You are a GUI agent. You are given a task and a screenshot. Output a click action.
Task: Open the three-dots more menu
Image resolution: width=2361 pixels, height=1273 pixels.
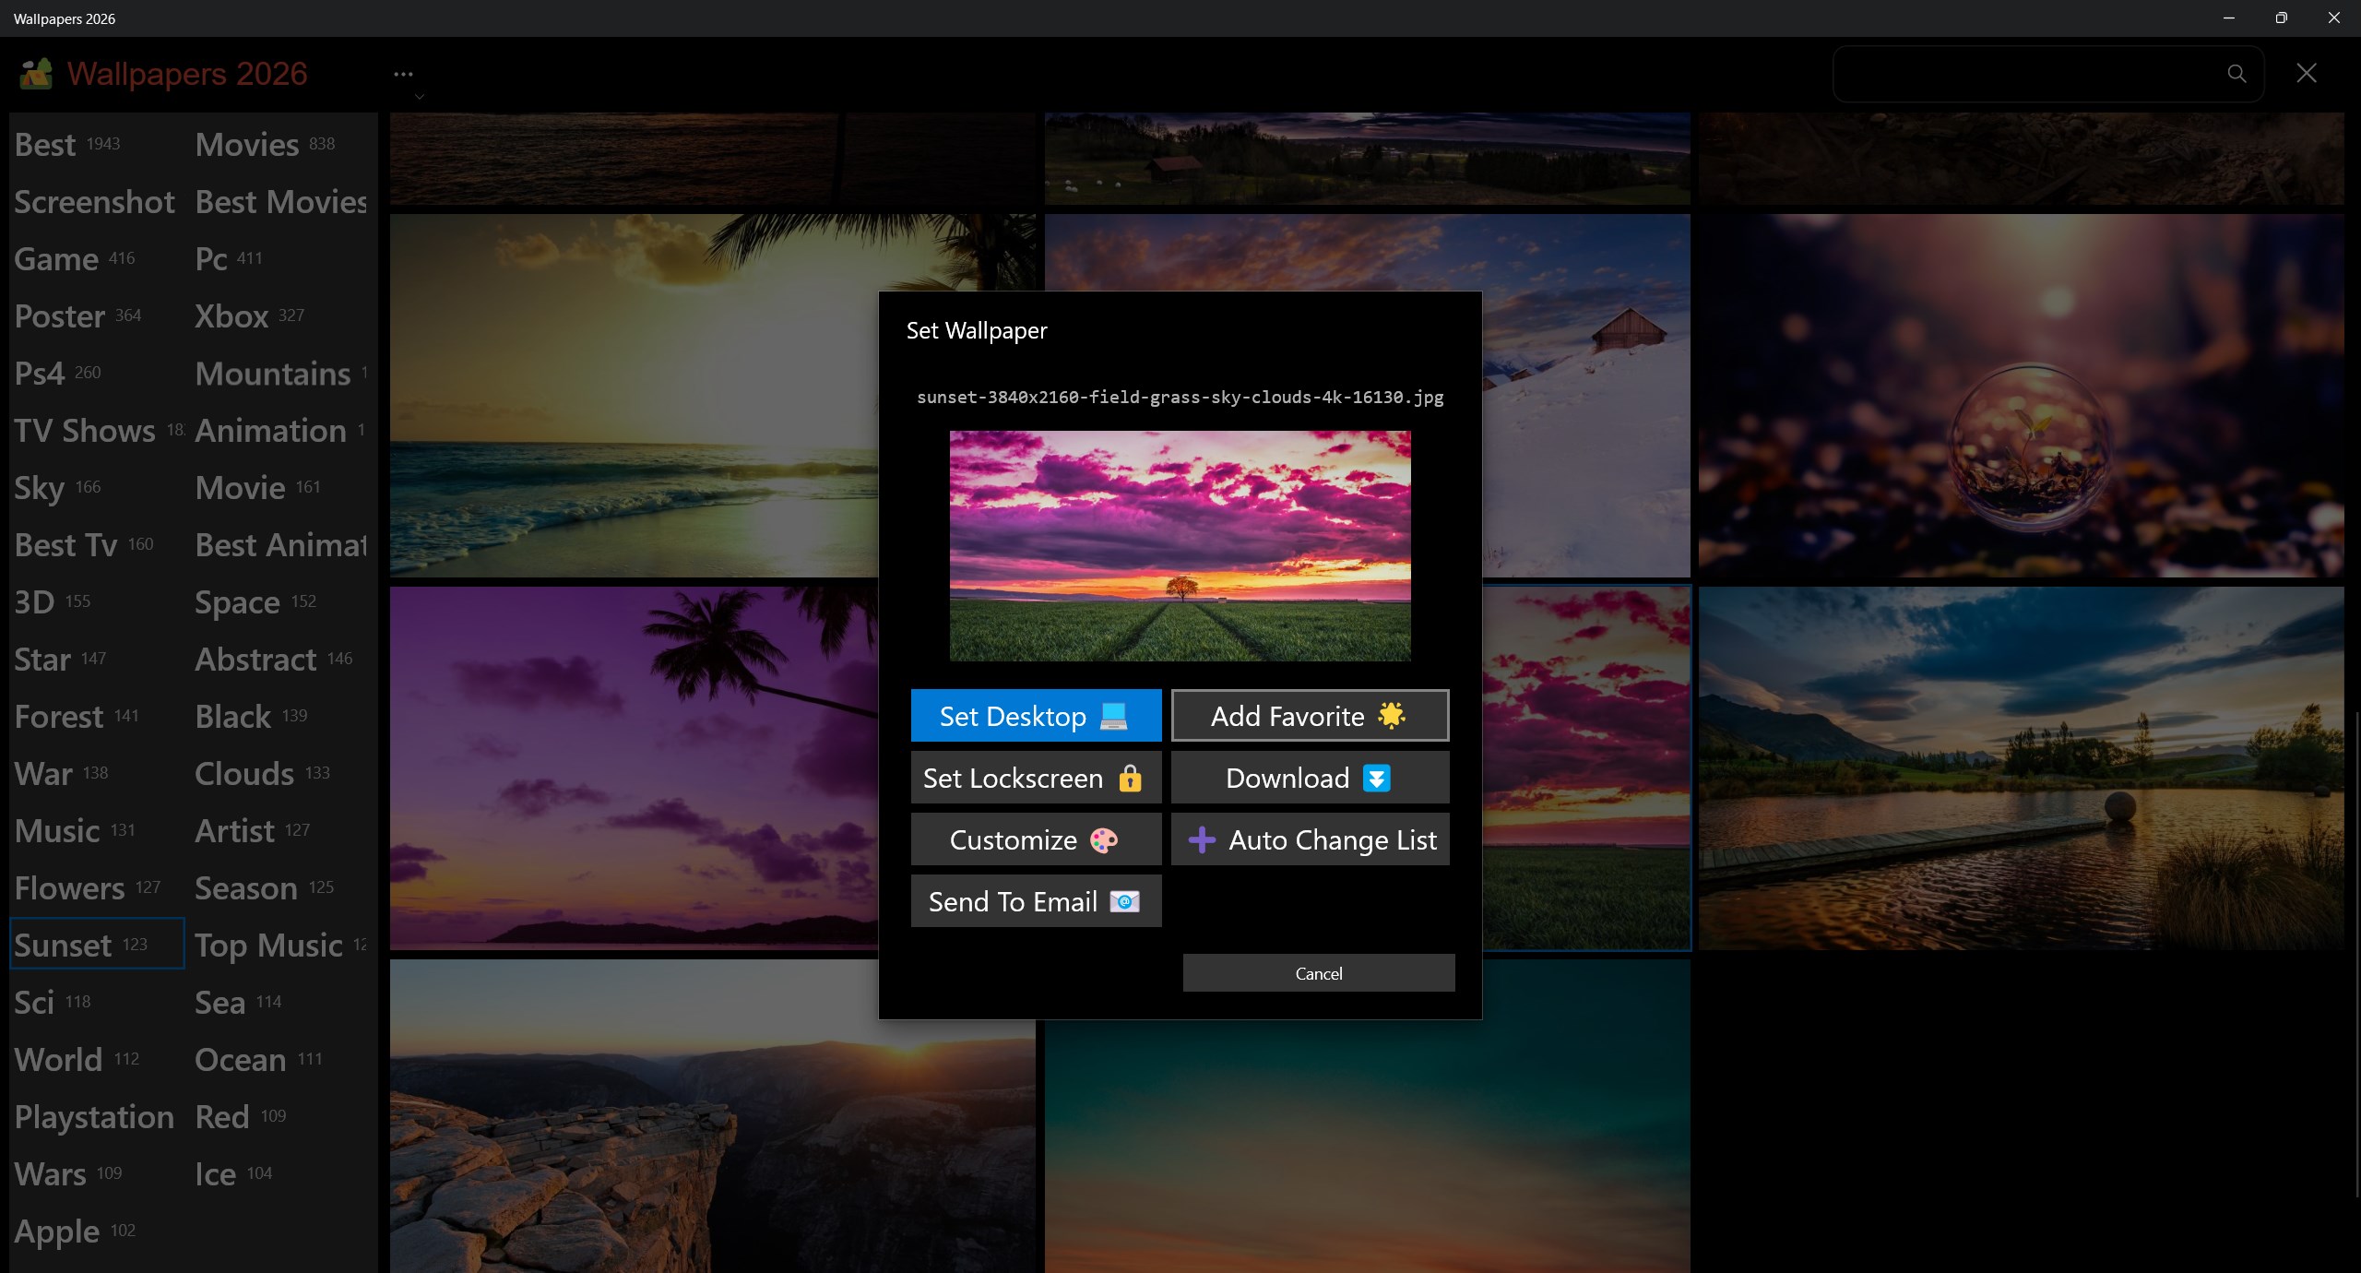(403, 74)
